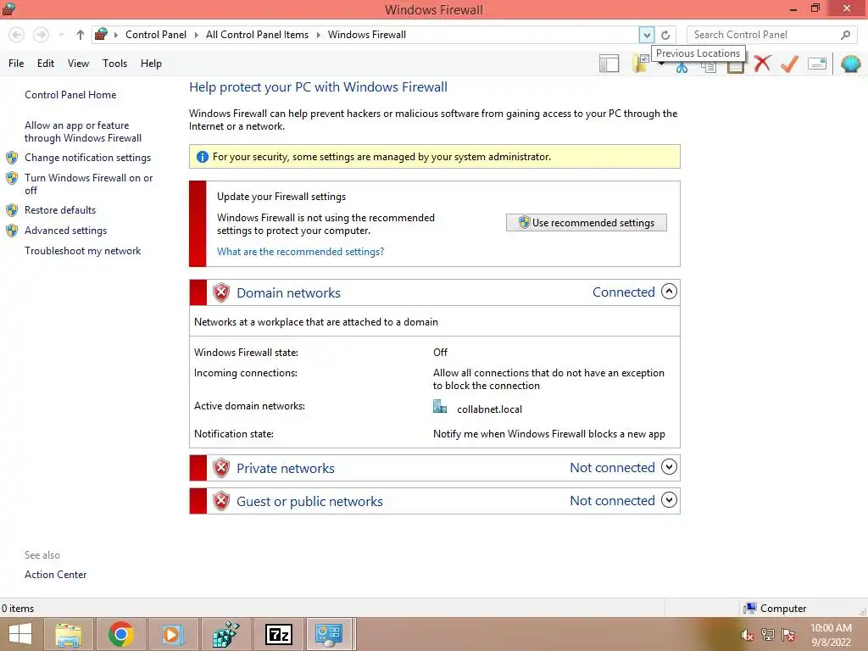The height and width of the screenshot is (651, 868).
Task: Refresh the Windows Firewall page
Action: point(665,35)
